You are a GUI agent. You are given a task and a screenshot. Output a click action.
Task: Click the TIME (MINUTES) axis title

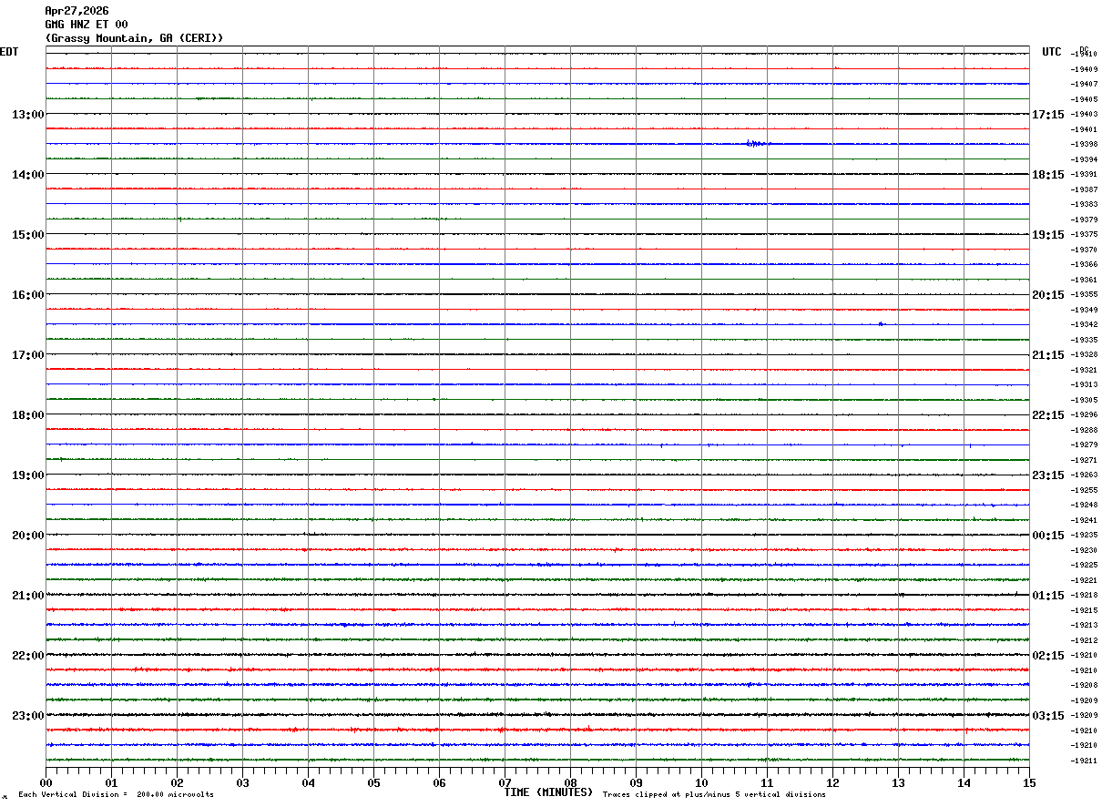[548, 792]
